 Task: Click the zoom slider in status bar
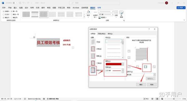(174, 99)
